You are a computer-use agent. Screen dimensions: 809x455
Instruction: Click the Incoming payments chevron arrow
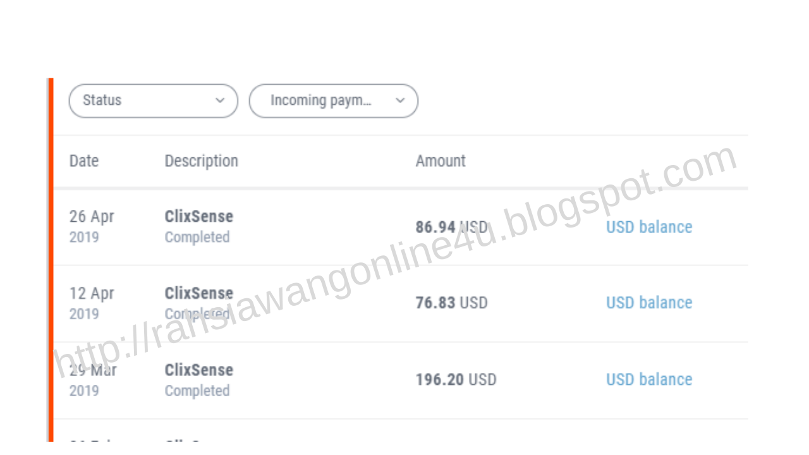[400, 100]
